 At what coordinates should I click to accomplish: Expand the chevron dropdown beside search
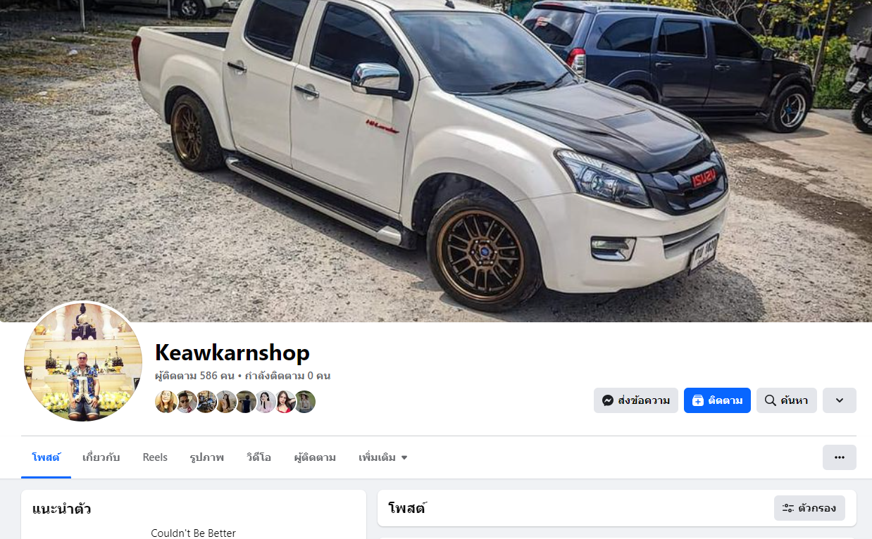(x=840, y=400)
